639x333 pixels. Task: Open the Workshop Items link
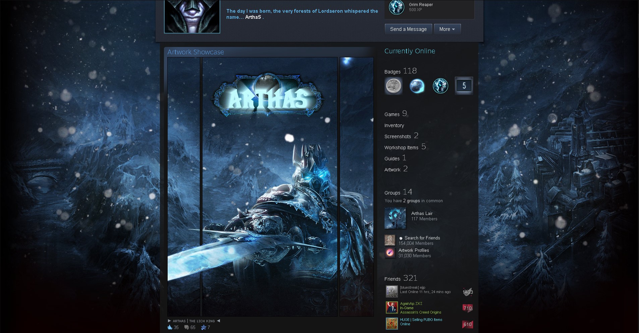[401, 148]
